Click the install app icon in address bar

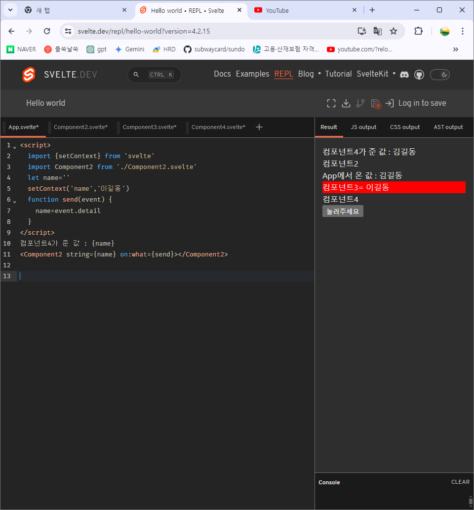(x=361, y=31)
